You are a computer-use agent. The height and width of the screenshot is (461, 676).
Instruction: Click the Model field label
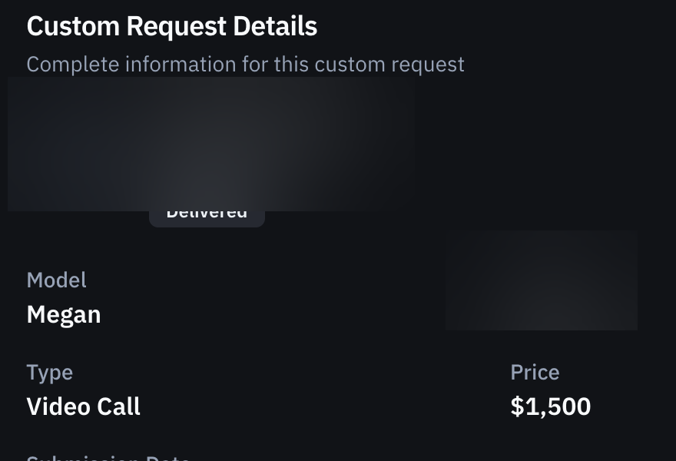pyautogui.click(x=56, y=280)
